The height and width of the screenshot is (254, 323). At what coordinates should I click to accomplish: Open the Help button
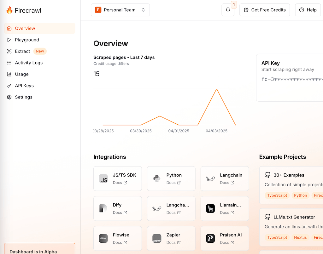tap(308, 10)
